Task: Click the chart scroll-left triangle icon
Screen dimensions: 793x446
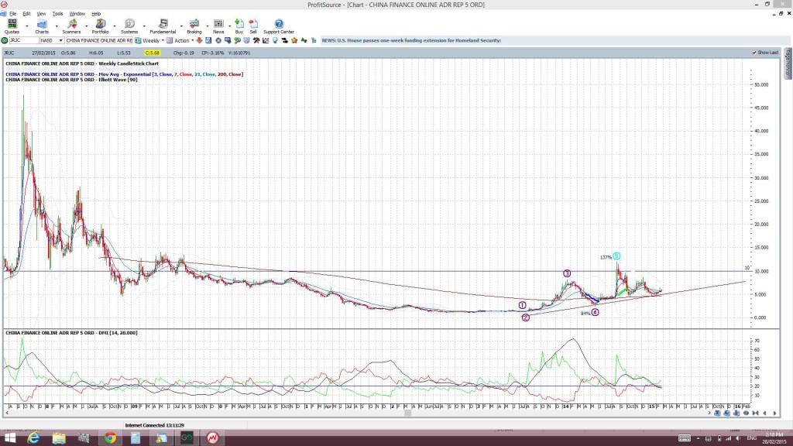Action: [x=764, y=413]
